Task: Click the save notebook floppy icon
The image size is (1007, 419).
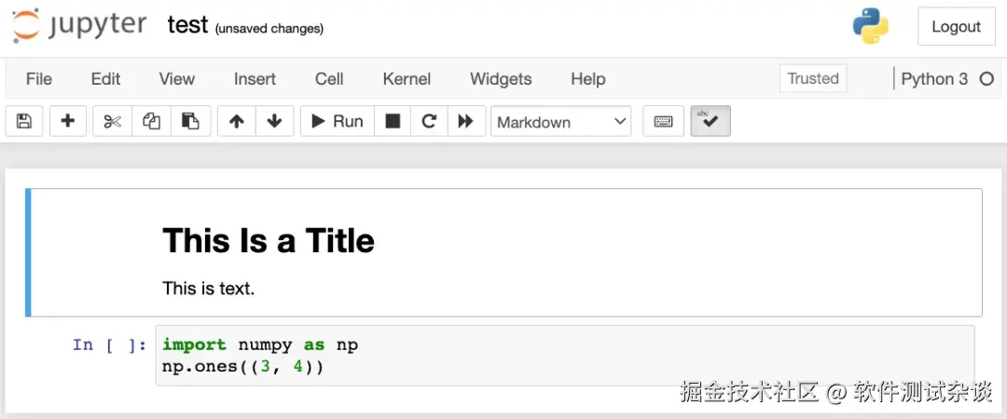Action: (x=24, y=121)
